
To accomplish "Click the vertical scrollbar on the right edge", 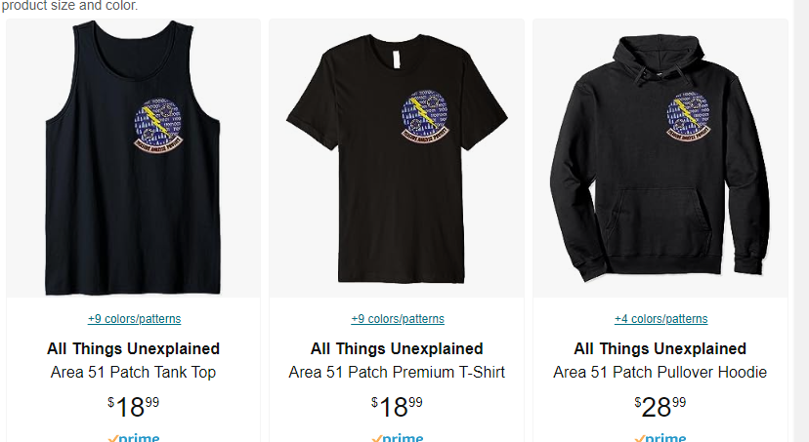I will [x=801, y=221].
